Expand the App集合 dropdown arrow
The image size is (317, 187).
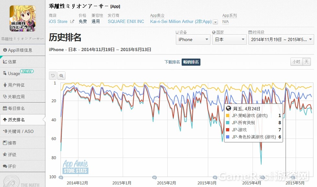(x=215, y=22)
